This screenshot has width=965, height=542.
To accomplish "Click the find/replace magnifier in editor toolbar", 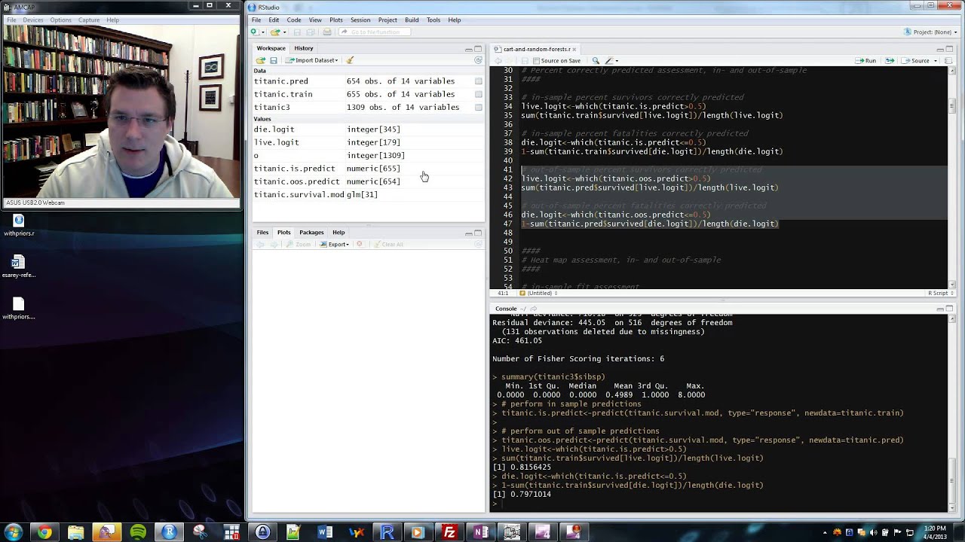I will pyautogui.click(x=596, y=60).
